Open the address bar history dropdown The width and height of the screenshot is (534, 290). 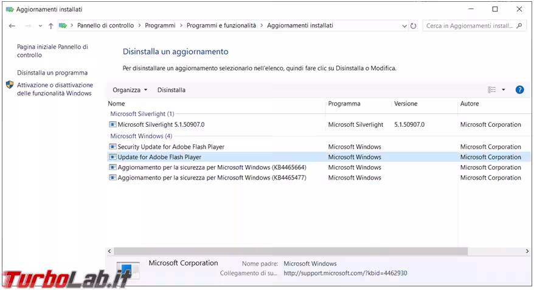click(x=404, y=26)
